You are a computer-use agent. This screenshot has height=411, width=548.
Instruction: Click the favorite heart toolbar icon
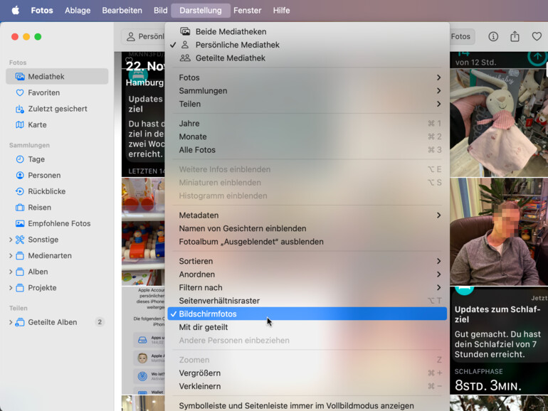pos(537,36)
